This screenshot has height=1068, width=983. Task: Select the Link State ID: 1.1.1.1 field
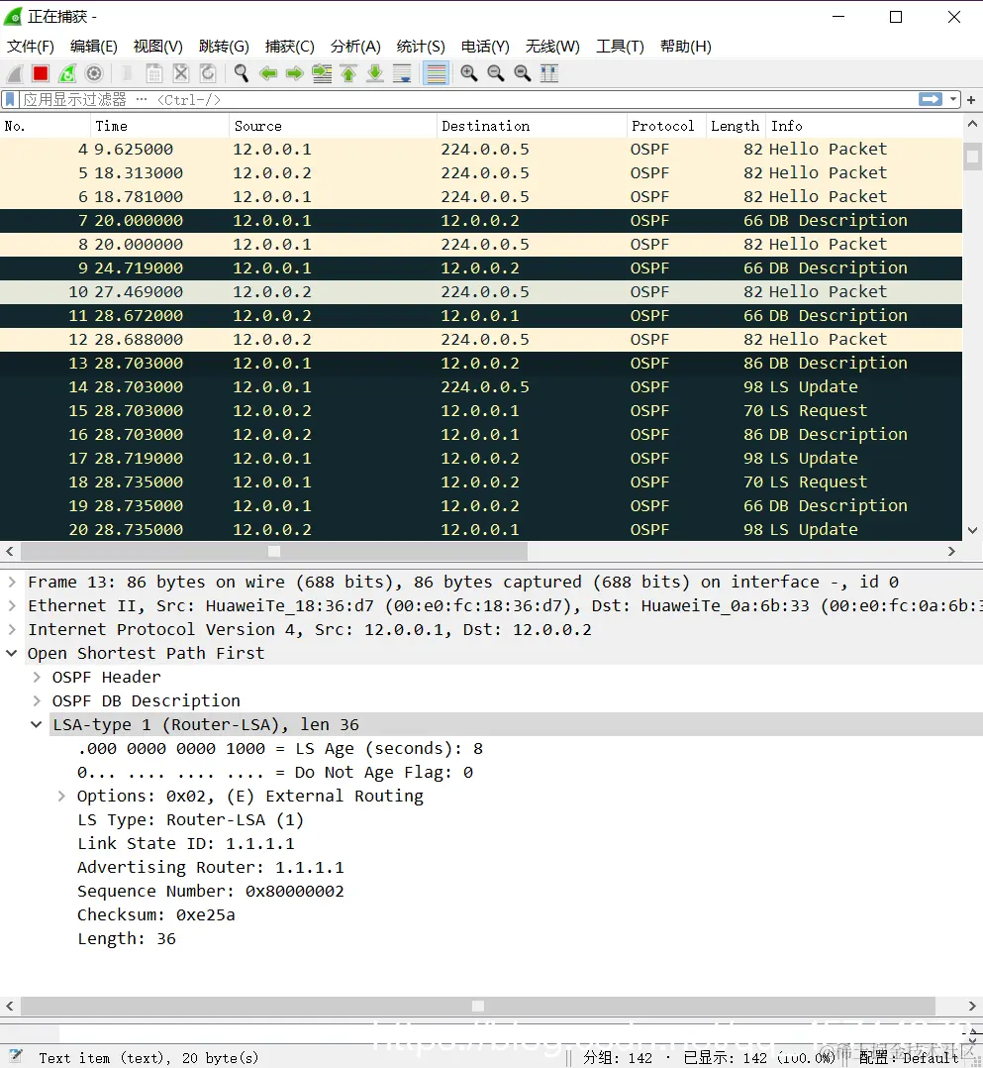pyautogui.click(x=186, y=844)
